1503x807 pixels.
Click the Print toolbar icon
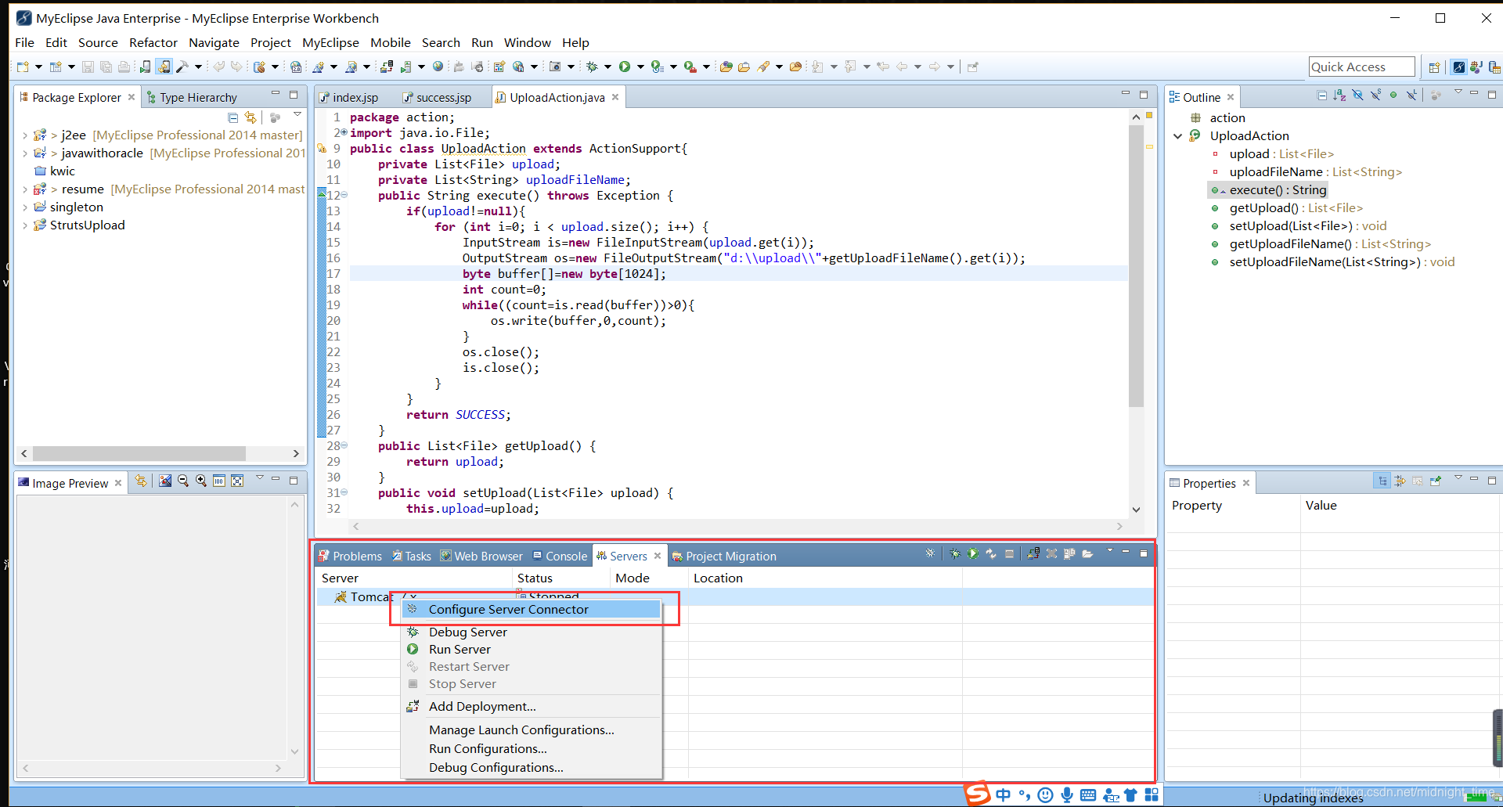124,67
